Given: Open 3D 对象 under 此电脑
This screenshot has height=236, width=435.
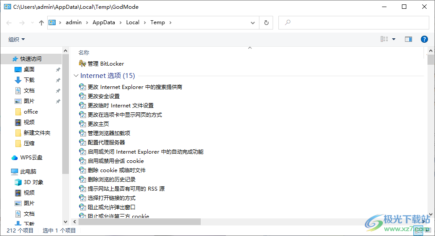Looking at the screenshot, I should (33, 182).
